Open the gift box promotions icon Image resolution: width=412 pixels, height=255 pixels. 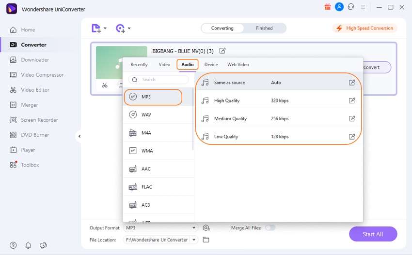(327, 7)
